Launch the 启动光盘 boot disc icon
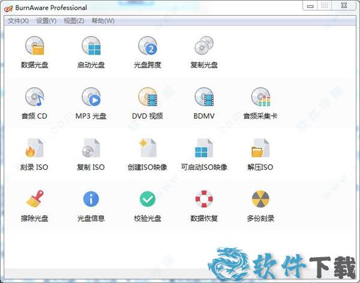The height and width of the screenshot is (283, 360). [91, 46]
